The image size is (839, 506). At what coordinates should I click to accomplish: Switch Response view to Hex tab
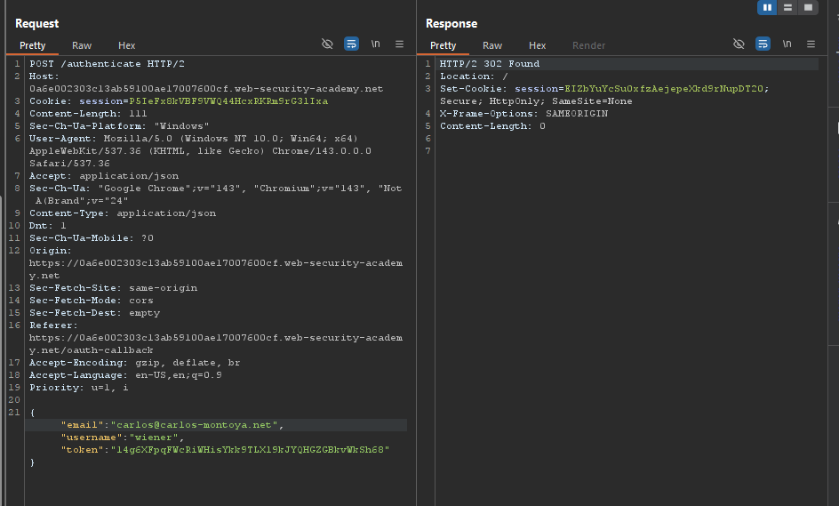(x=537, y=45)
